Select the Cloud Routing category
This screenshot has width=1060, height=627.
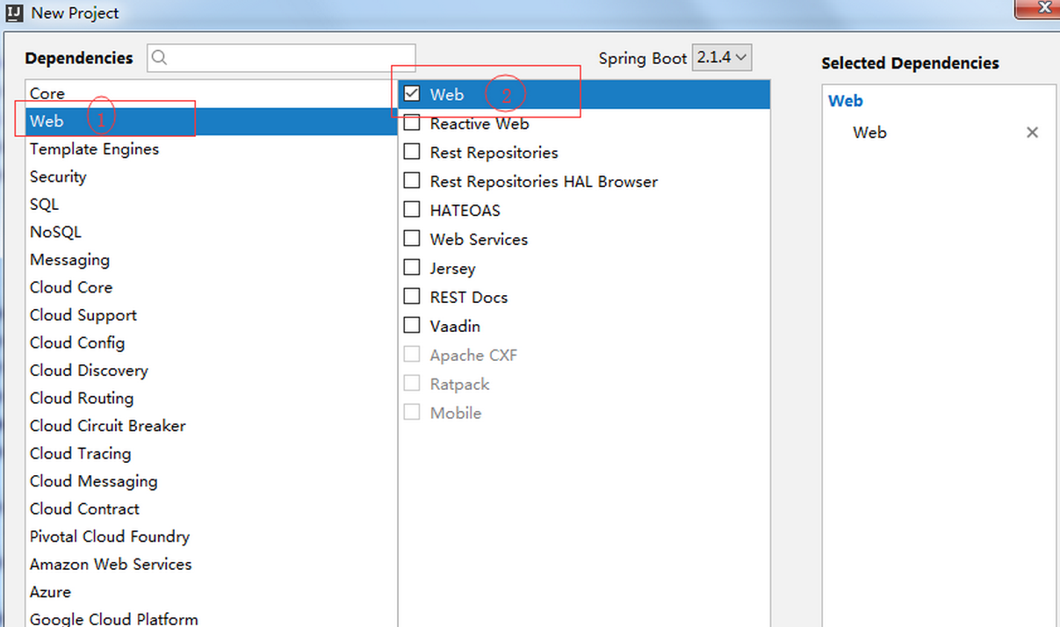point(211,398)
